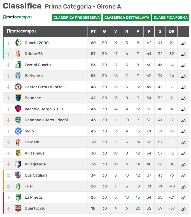Click the Vecchio Borgo S. Elia crest
The image size is (191, 217).
pyautogui.click(x=18, y=109)
